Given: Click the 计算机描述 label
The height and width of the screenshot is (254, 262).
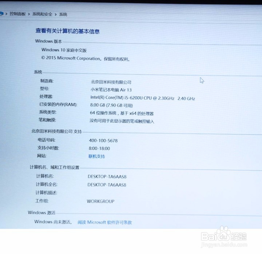Looking at the screenshot, I should click(x=47, y=192).
